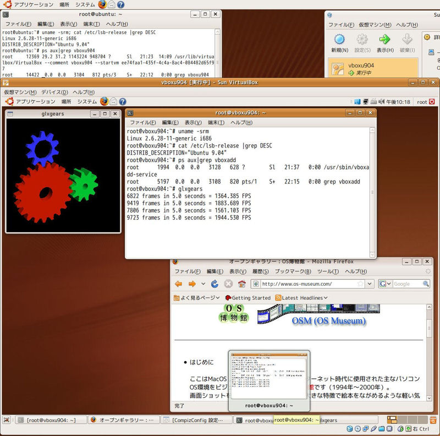The width and height of the screenshot is (440, 436).
Task: Open Firefox 履歴(S) menu
Action: (260, 271)
